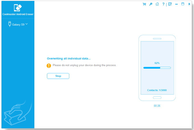194x130 pixels.
Task: Click the orange warning exclamation icon
Action: [49, 66]
